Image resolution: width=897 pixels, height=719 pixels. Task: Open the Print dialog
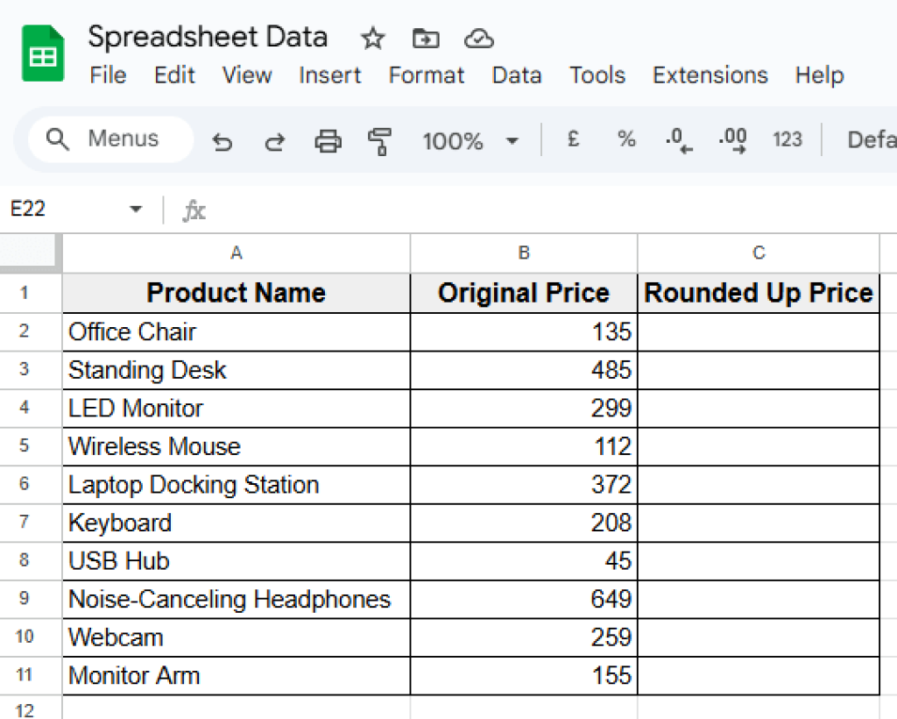(x=328, y=140)
